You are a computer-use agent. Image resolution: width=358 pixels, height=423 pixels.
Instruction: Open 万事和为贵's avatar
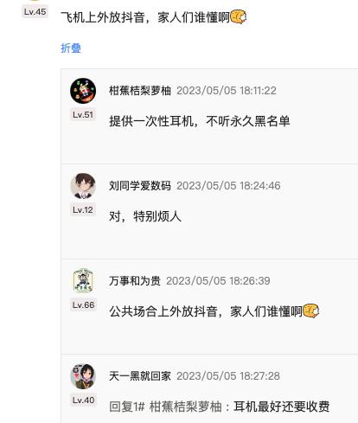[x=83, y=281]
